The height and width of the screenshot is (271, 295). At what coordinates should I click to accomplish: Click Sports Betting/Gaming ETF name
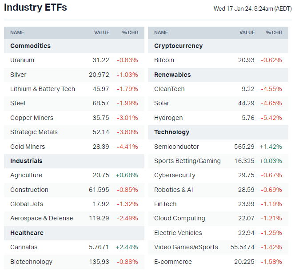pyautogui.click(x=187, y=161)
